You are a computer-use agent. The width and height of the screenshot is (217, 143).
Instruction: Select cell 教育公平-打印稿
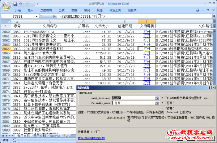click(50, 91)
